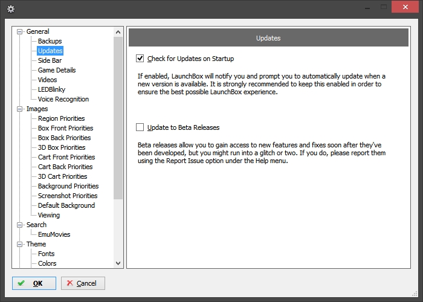Image resolution: width=423 pixels, height=302 pixels.
Task: Collapse the General tree node
Action: (19, 31)
